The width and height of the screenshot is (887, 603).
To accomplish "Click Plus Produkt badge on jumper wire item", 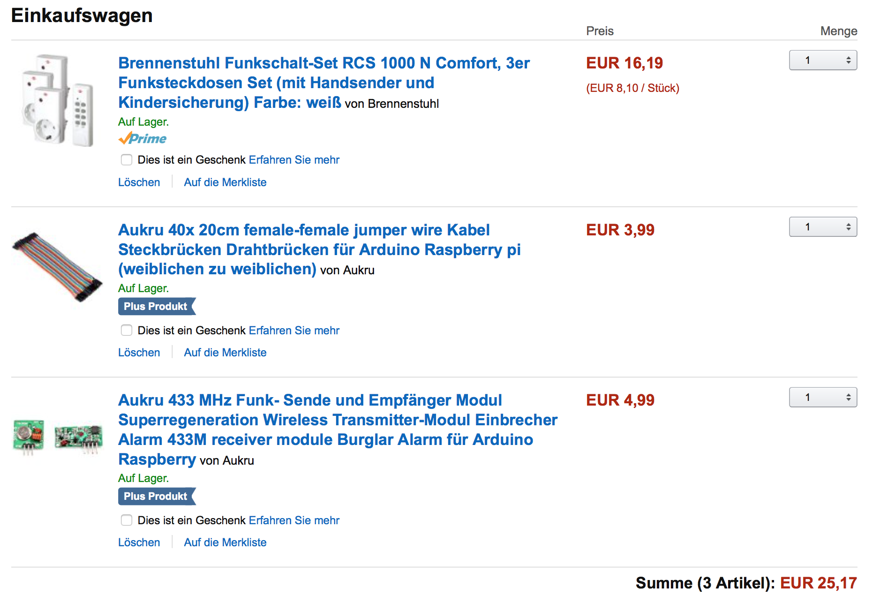I will click(x=156, y=307).
